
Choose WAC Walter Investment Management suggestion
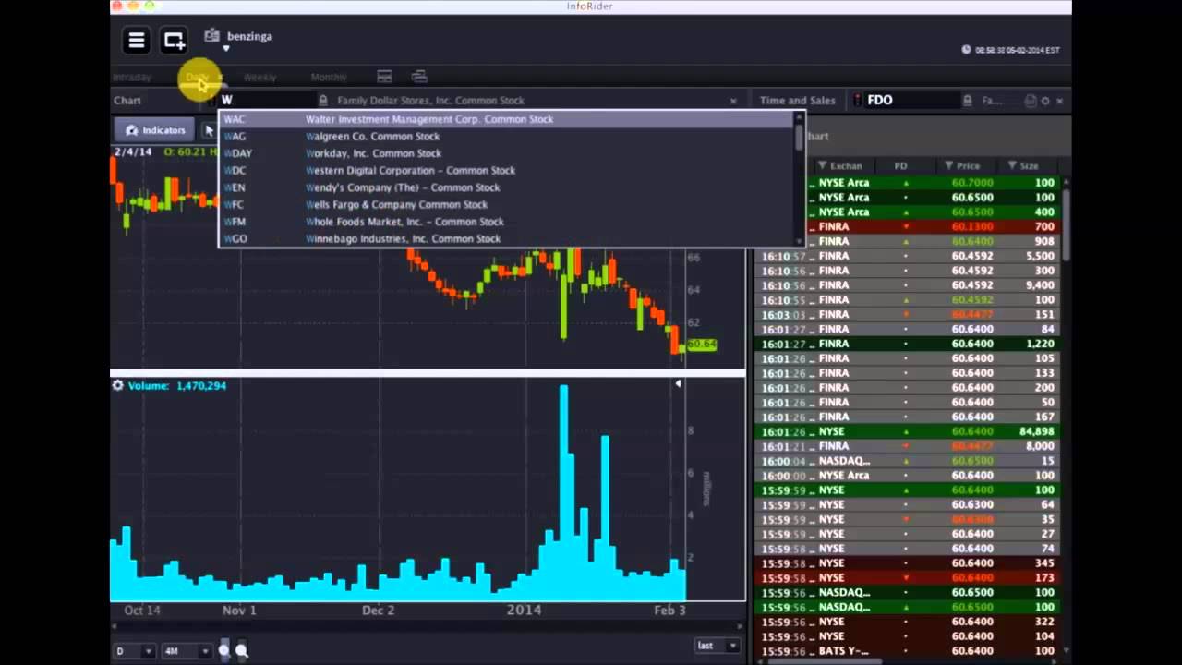tap(506, 119)
